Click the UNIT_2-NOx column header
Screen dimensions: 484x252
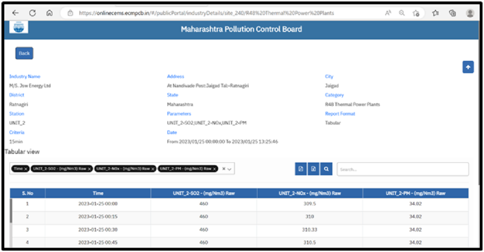tap(310, 193)
